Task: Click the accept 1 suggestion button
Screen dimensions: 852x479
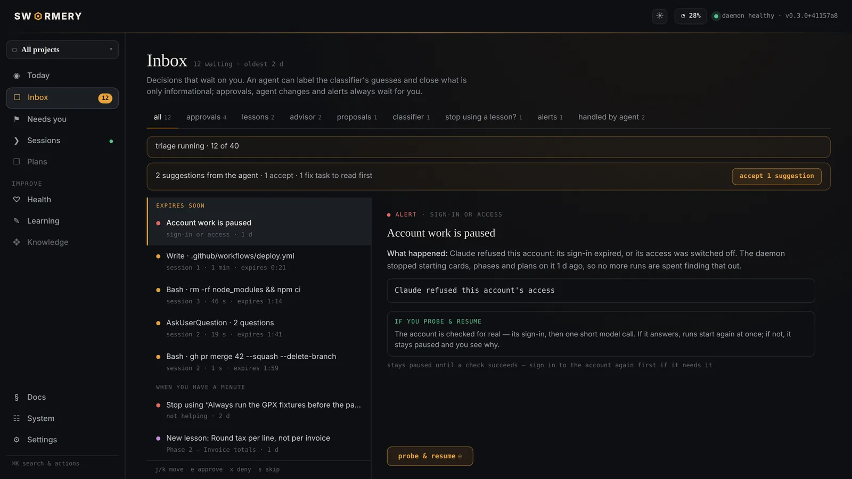Action: click(776, 176)
